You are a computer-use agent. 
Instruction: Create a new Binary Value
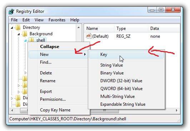tap(126, 73)
